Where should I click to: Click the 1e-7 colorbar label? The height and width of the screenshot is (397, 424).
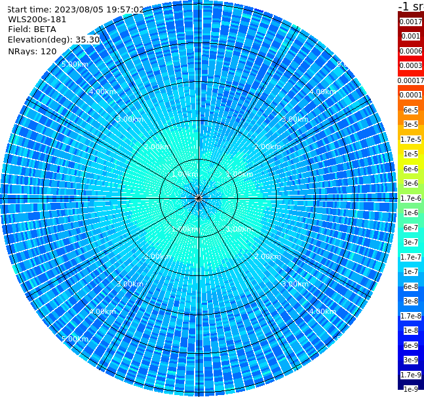411,271
